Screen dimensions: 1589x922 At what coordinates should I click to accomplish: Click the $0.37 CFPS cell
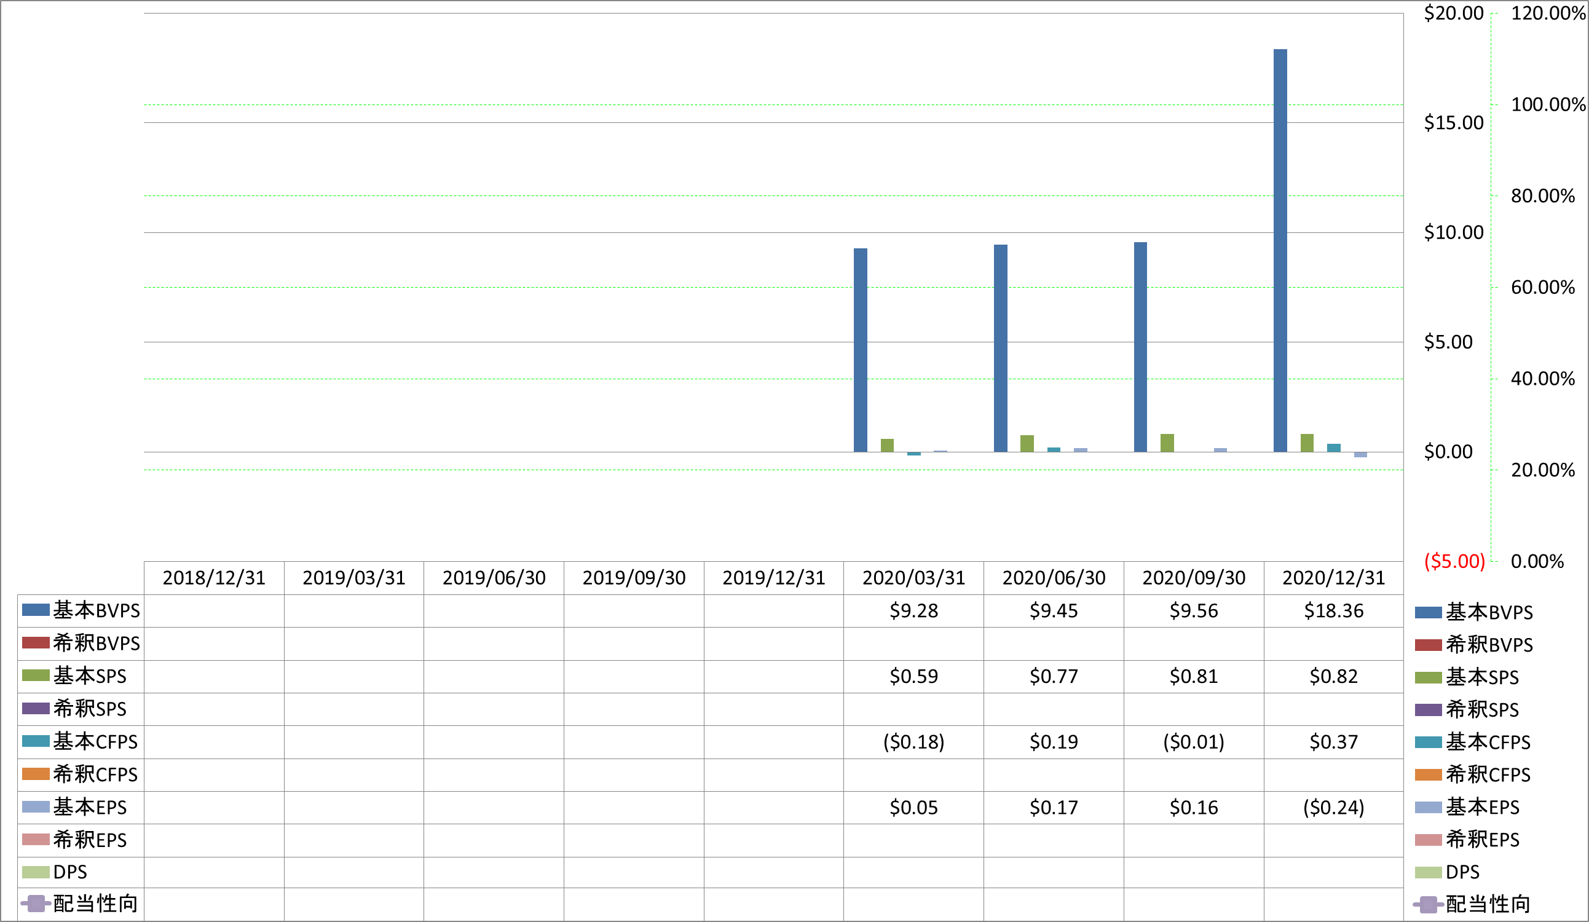[x=1334, y=742]
